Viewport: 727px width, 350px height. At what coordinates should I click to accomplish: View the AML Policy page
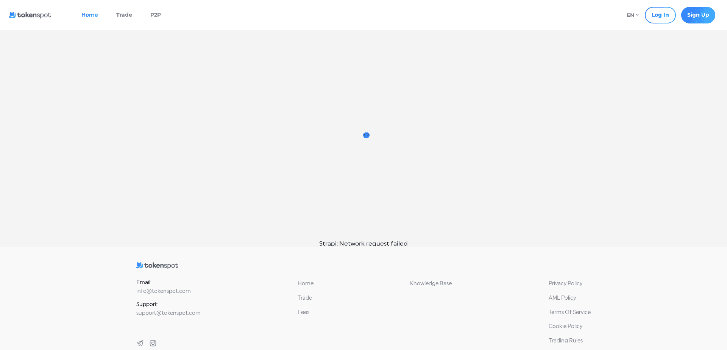click(x=562, y=298)
